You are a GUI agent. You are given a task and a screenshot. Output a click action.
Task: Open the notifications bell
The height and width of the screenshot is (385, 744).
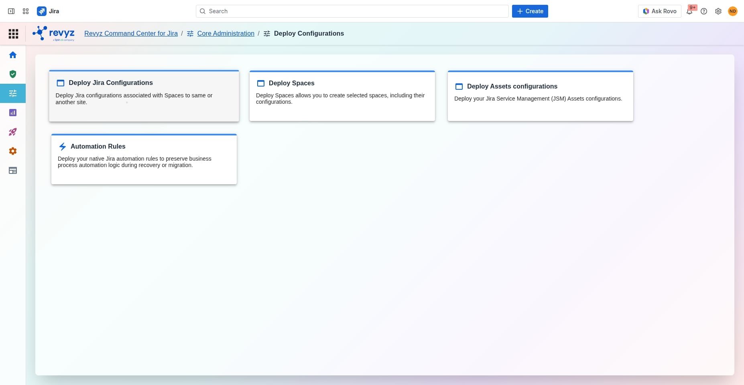pyautogui.click(x=689, y=11)
